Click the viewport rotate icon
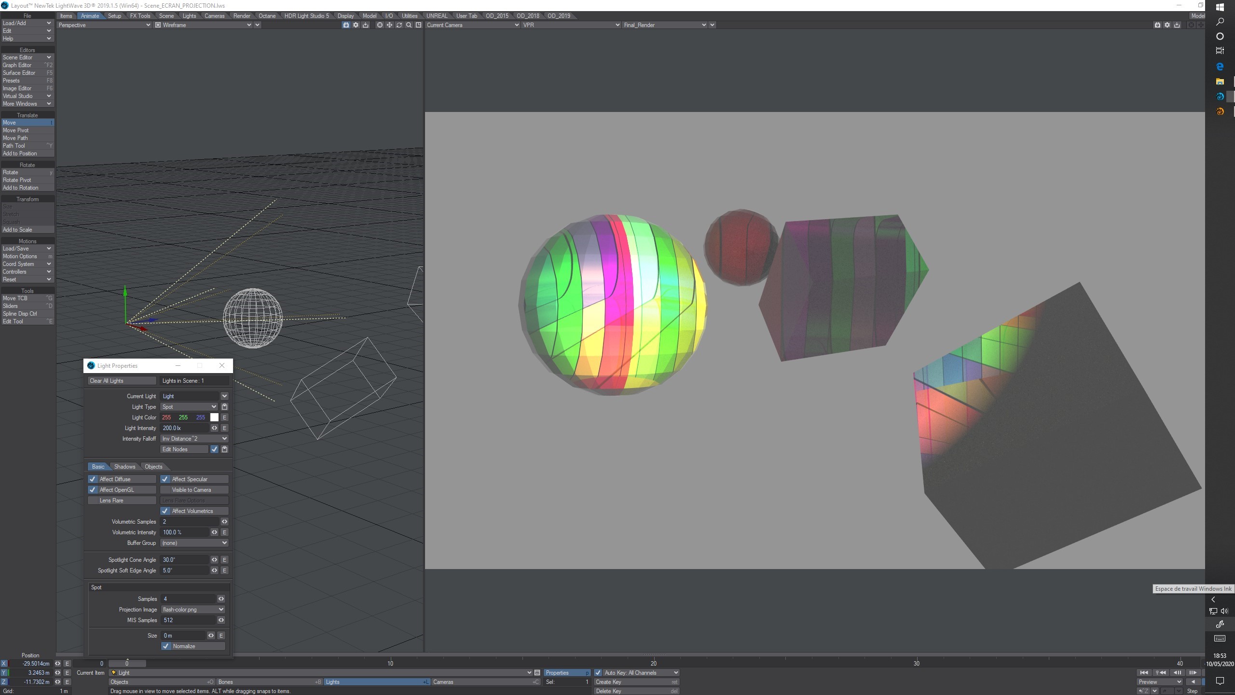 click(x=399, y=25)
